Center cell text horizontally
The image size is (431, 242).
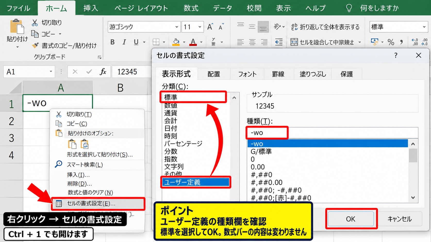[252, 42]
